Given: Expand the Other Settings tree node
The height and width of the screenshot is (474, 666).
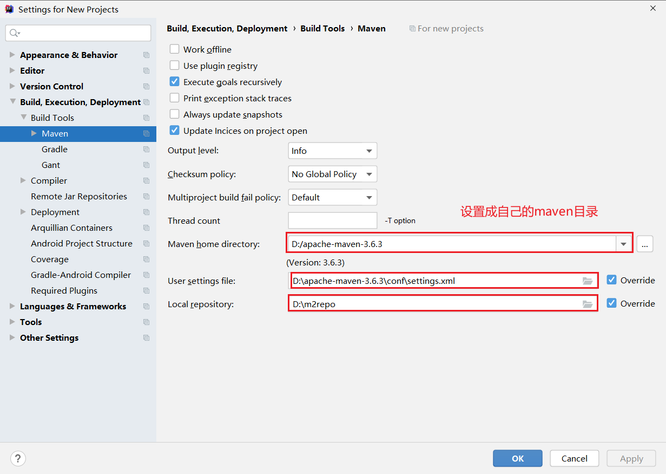Looking at the screenshot, I should [x=12, y=337].
